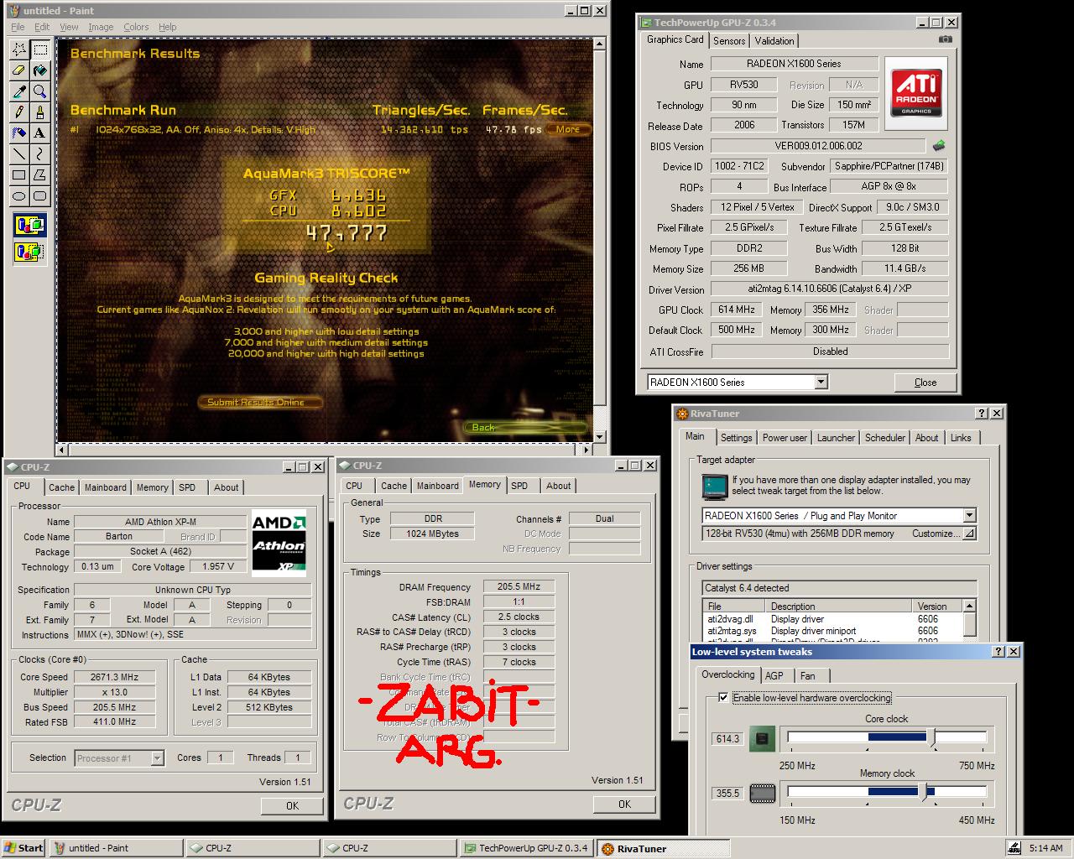Open the Fan tab in Low-level system tweaks
Viewport: 1074px width, 859px height.
point(807,676)
